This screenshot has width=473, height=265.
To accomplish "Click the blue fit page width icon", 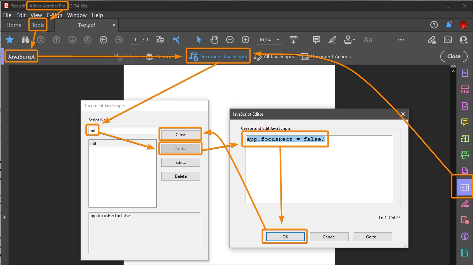I will coord(176,40).
